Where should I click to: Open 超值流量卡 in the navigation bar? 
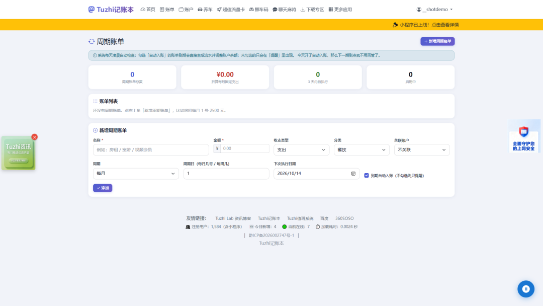[231, 10]
